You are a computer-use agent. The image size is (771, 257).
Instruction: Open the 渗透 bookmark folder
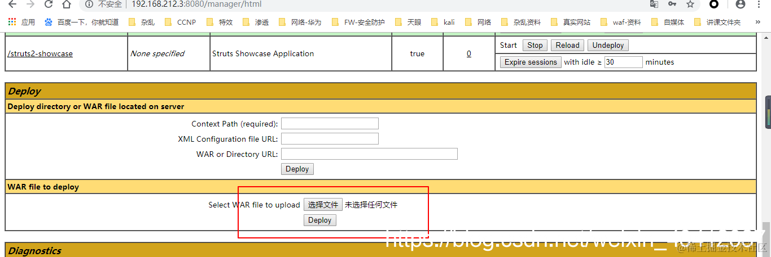256,22
